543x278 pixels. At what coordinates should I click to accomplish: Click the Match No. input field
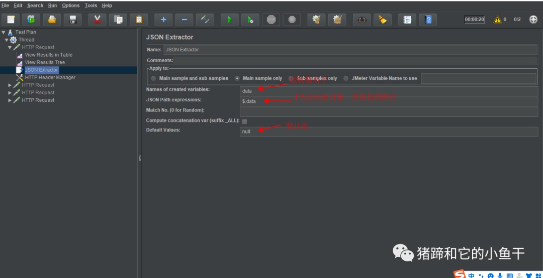click(389, 112)
